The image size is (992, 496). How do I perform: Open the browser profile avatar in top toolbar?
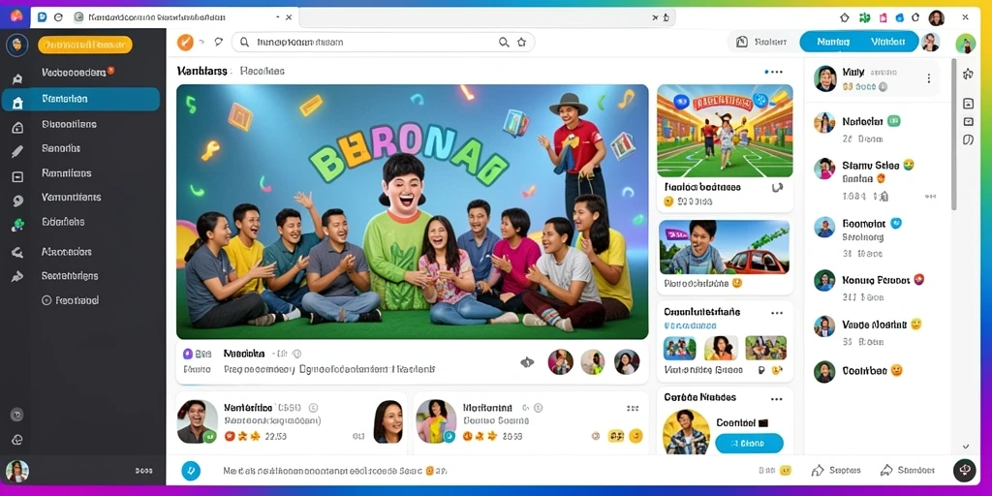click(937, 17)
